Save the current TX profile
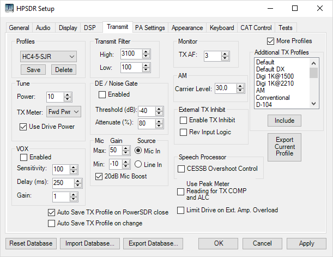 pyautogui.click(x=33, y=70)
